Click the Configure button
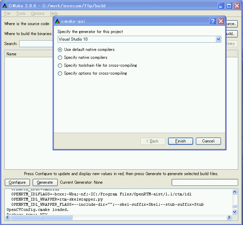Viewport: 243px width, 225px height. (17, 182)
